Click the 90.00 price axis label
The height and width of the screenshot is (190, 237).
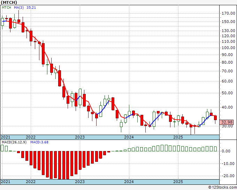click(227, 55)
